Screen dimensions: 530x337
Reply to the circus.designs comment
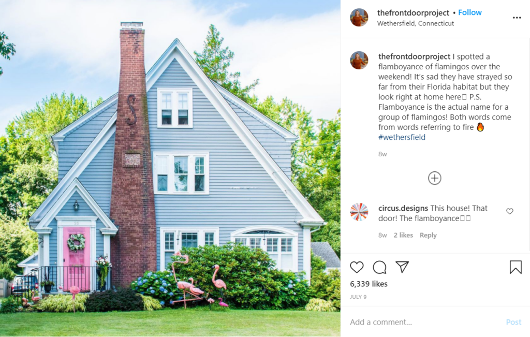428,235
